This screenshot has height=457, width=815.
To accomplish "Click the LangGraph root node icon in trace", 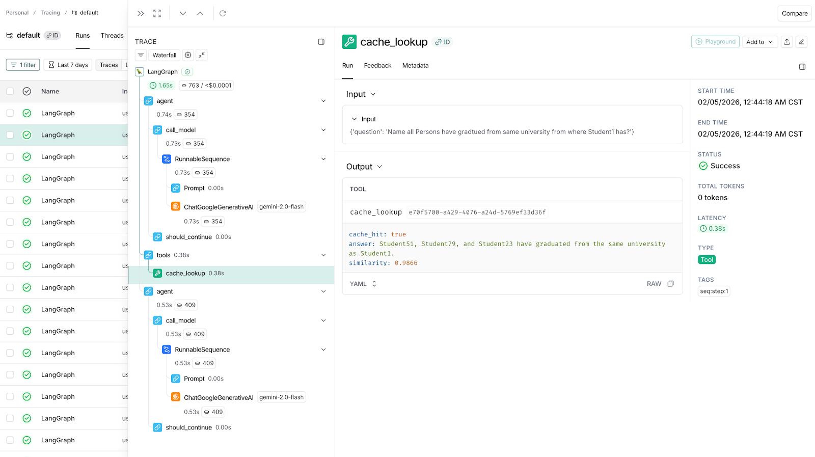I will click(x=140, y=72).
